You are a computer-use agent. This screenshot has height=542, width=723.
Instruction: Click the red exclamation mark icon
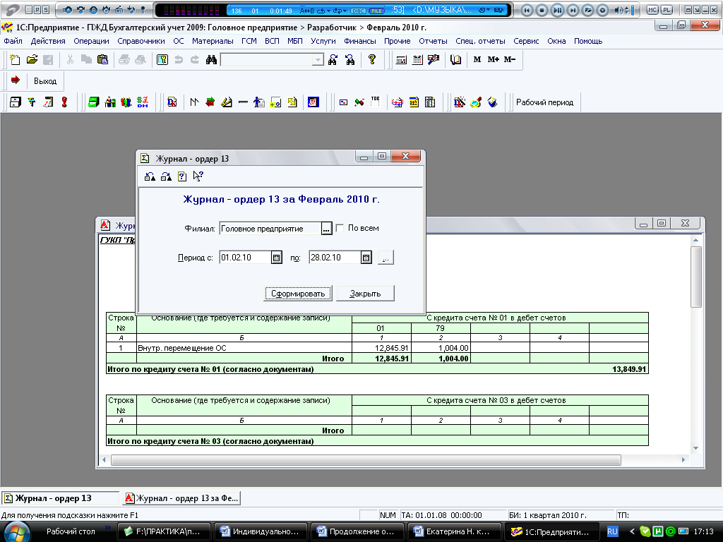click(64, 102)
